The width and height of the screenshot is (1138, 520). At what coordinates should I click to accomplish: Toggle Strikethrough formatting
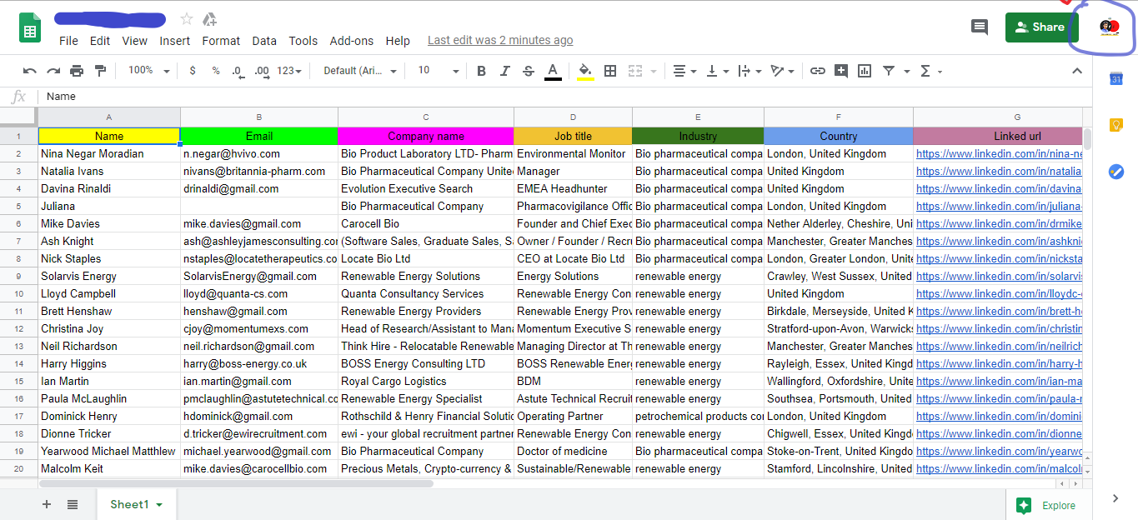528,71
